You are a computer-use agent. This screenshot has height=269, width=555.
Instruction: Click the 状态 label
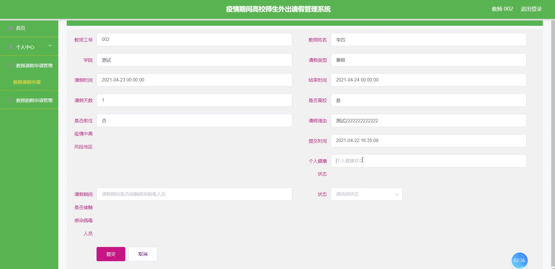click(322, 194)
